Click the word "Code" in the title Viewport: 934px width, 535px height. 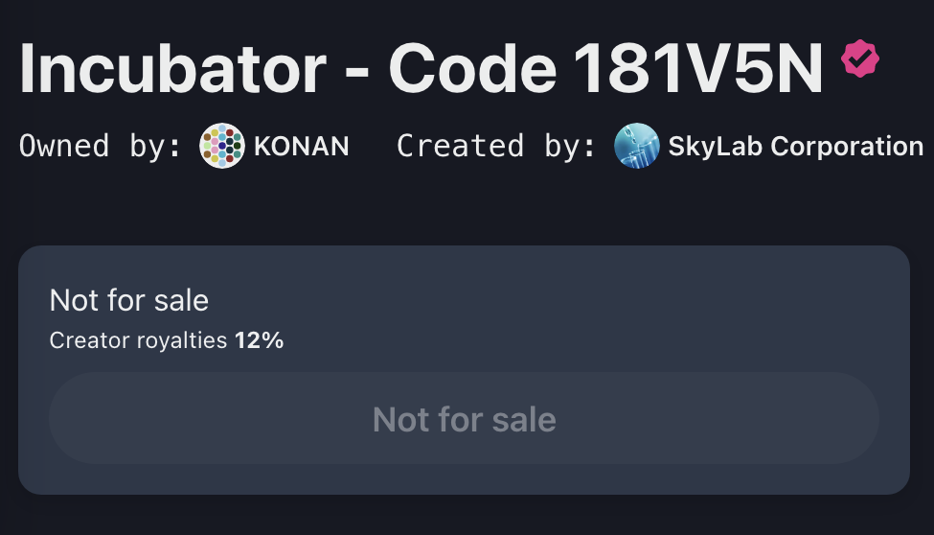[x=472, y=69]
